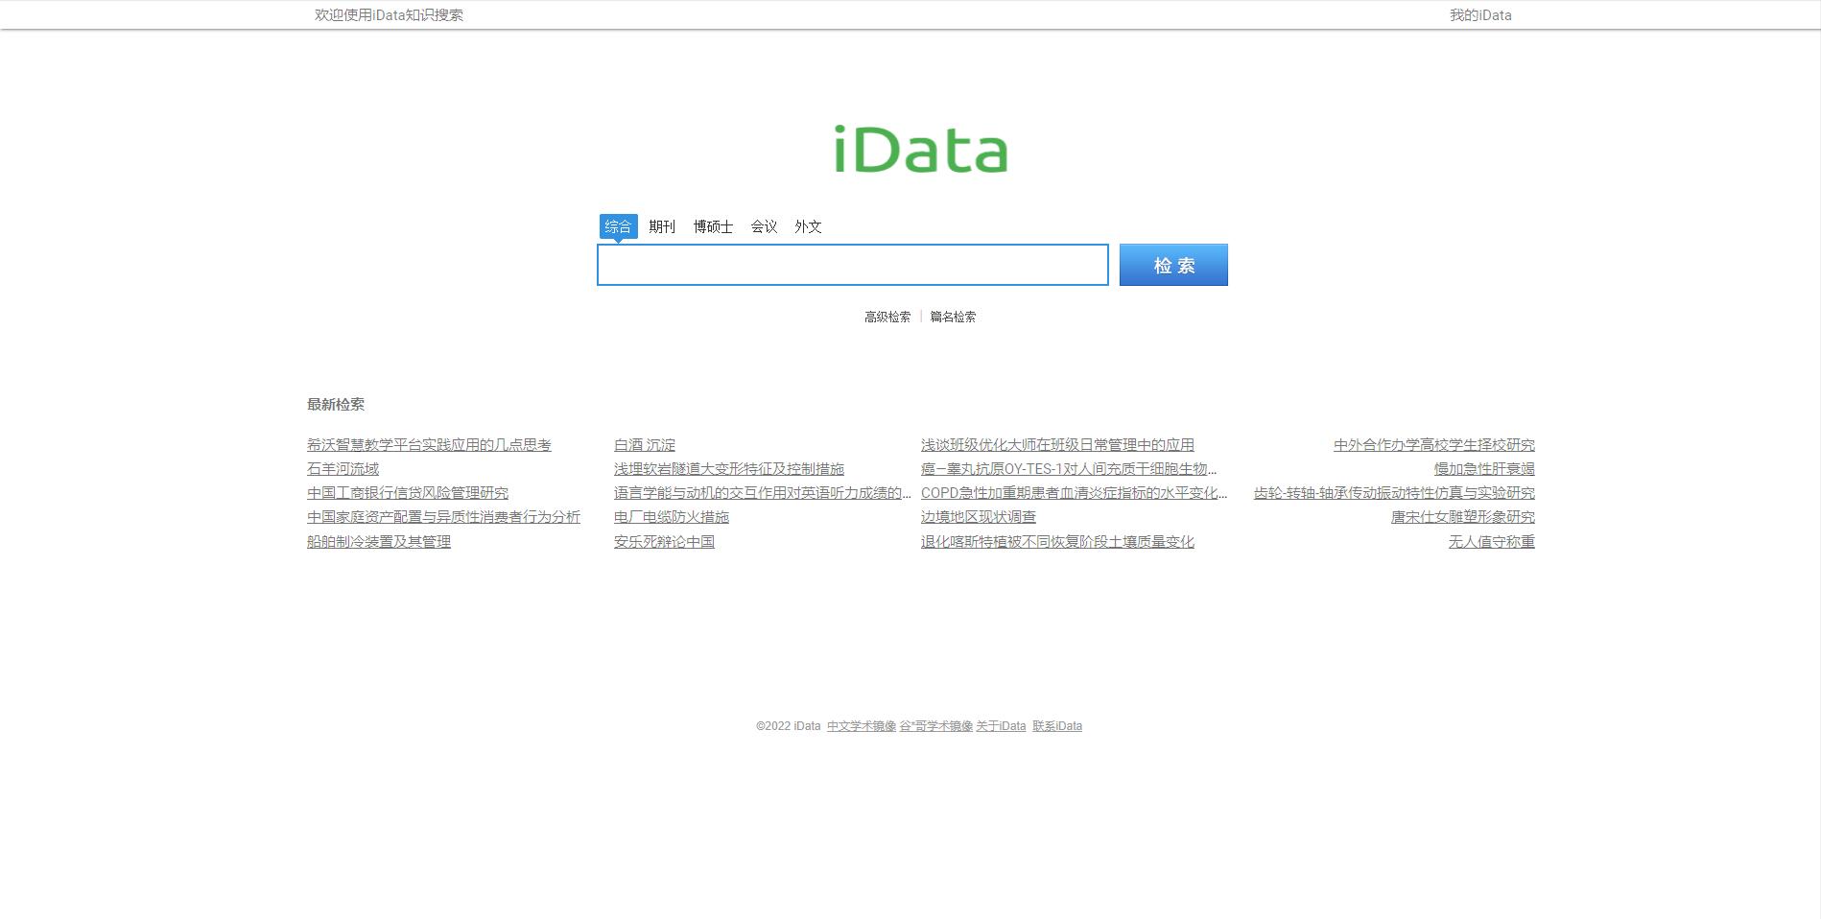Screen dimensions: 1821x919
Task: Open recent search 石羊河流域
Action: point(343,468)
